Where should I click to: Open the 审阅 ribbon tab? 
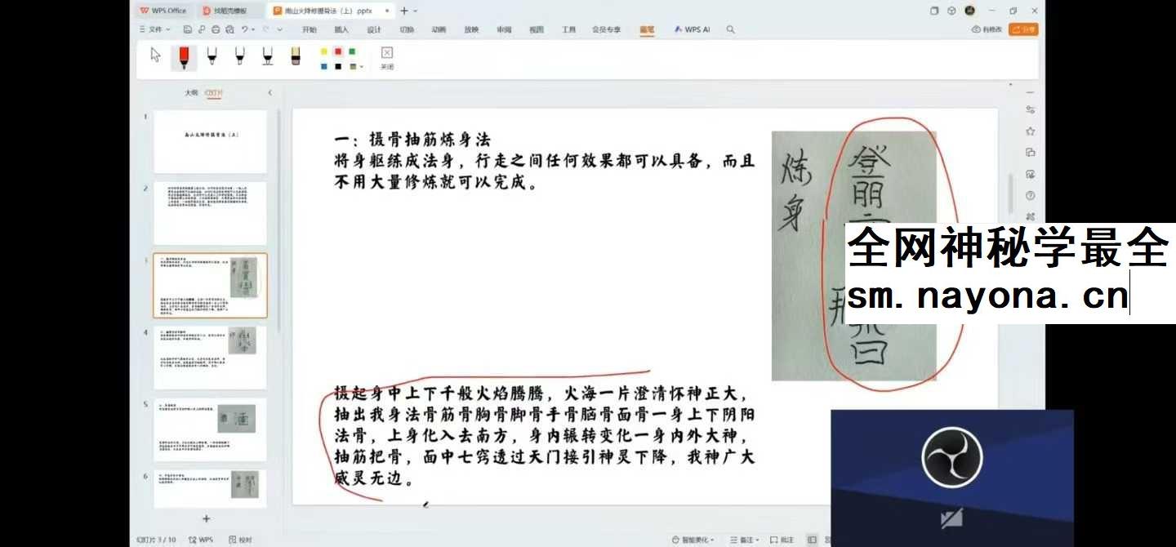point(504,29)
